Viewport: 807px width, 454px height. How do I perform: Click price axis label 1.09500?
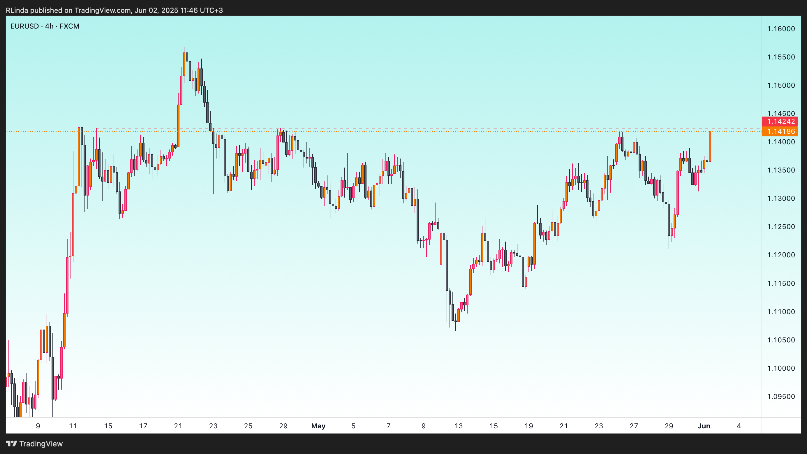[x=781, y=397]
